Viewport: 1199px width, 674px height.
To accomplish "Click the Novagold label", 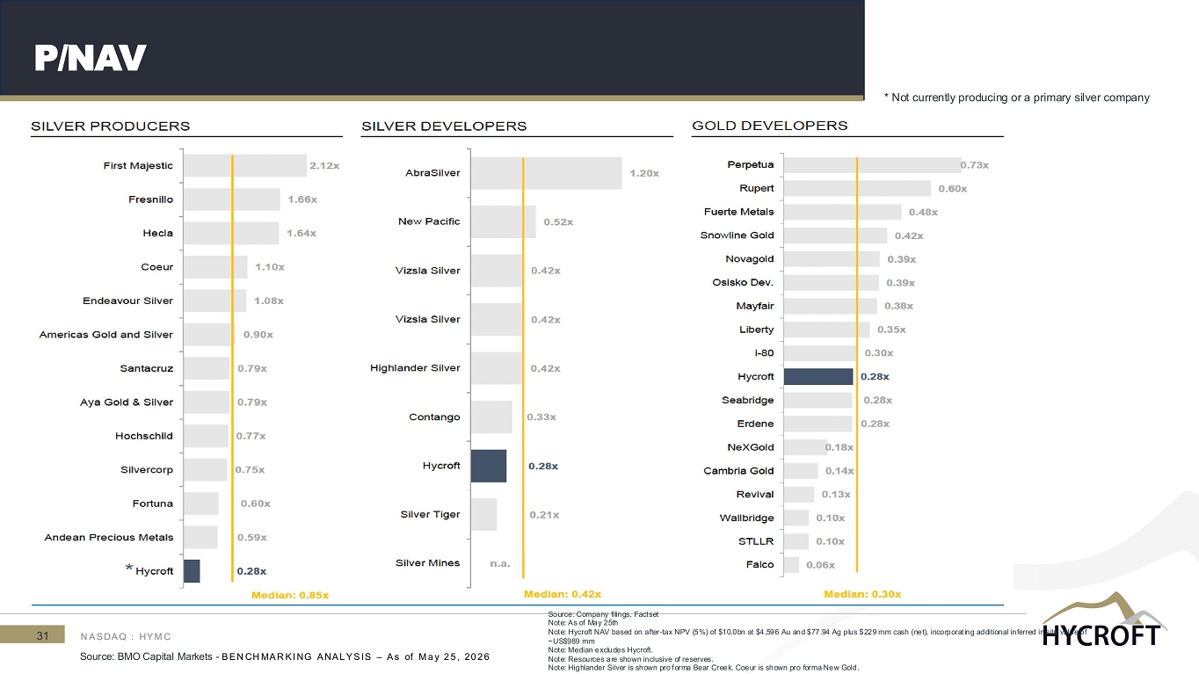I will [x=750, y=259].
